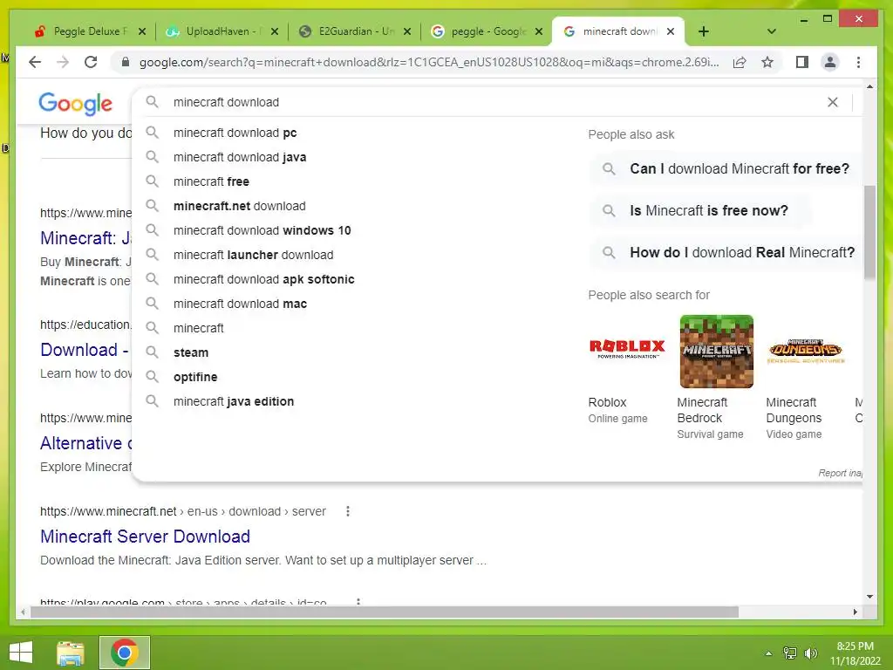Pick the minecraft free suggestion

(211, 181)
